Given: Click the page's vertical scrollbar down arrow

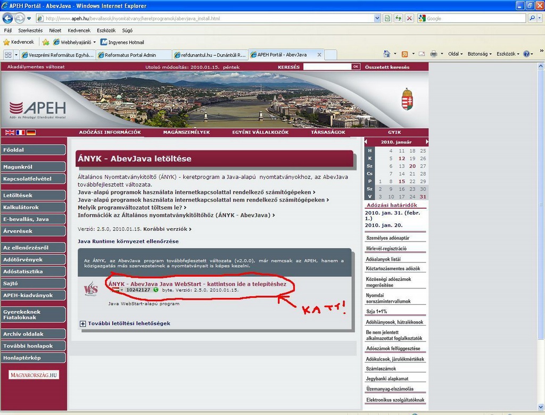Looking at the screenshot, I should pyautogui.click(x=541, y=407).
